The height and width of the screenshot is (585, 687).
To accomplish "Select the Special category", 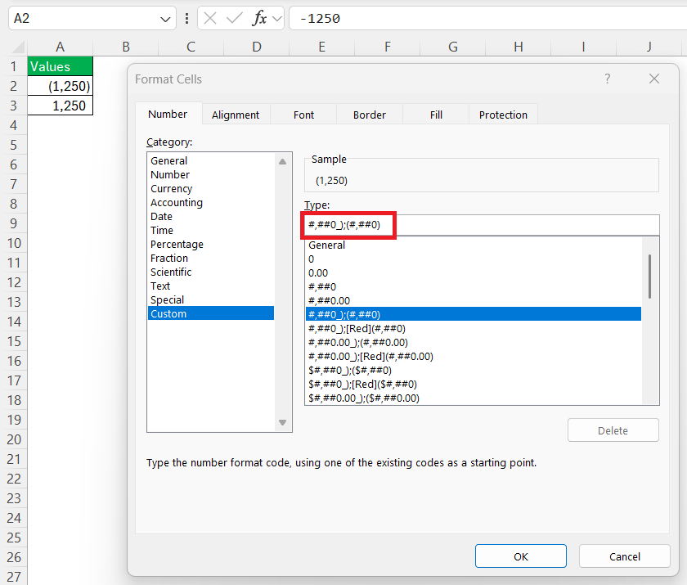I will click(211, 300).
